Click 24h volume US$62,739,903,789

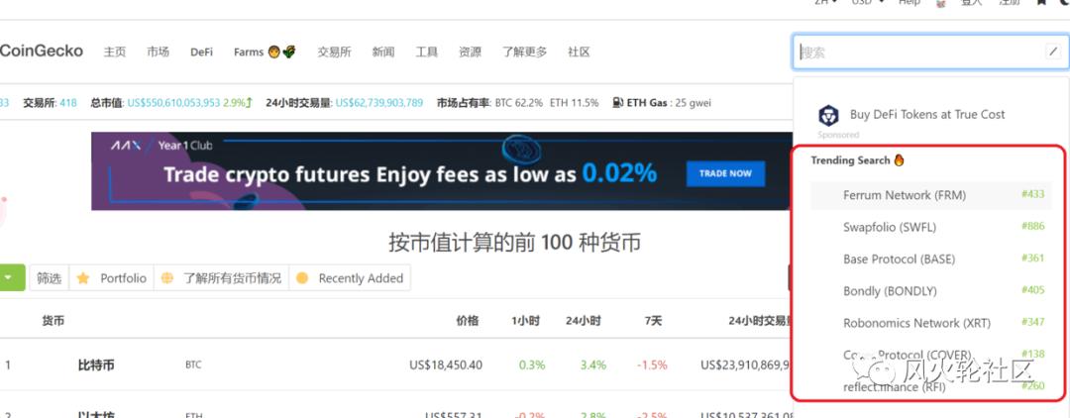click(x=378, y=103)
